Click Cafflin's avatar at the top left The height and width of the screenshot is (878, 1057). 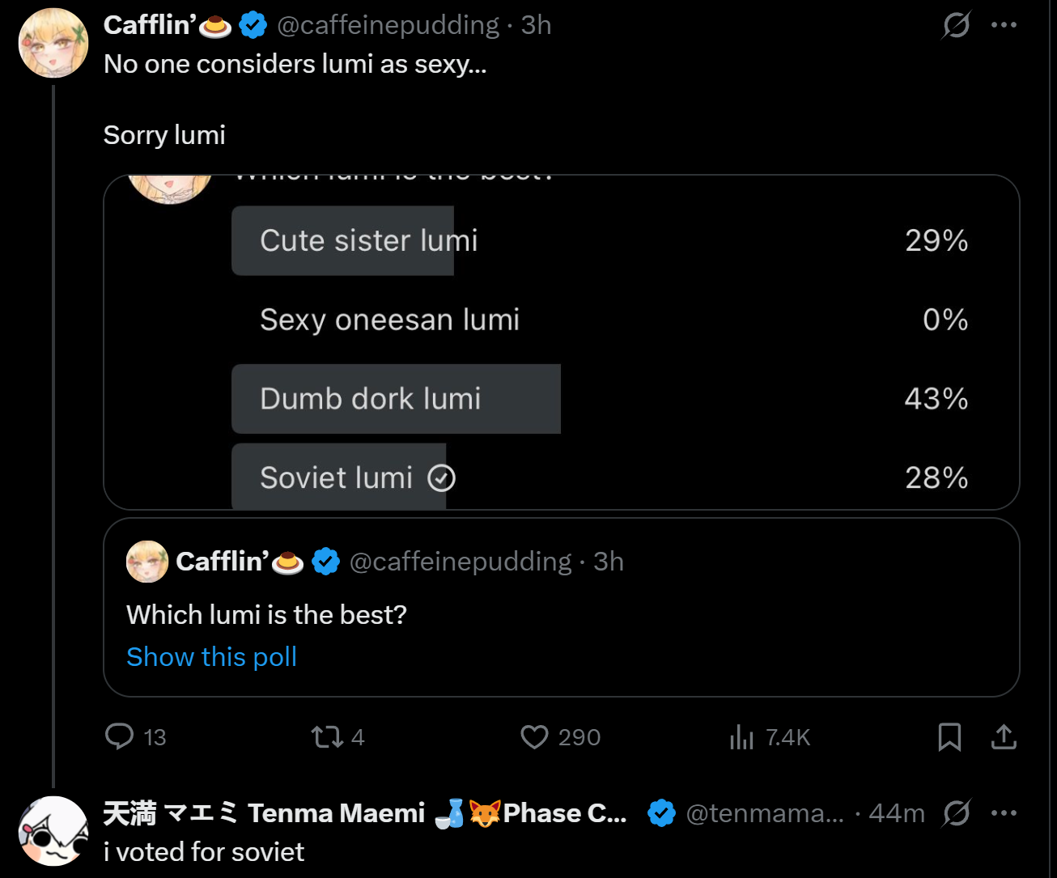(x=53, y=43)
